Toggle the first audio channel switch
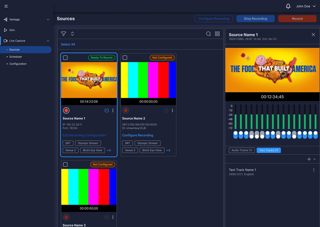Image resolution: width=320 pixels, height=227 pixels. (236, 135)
